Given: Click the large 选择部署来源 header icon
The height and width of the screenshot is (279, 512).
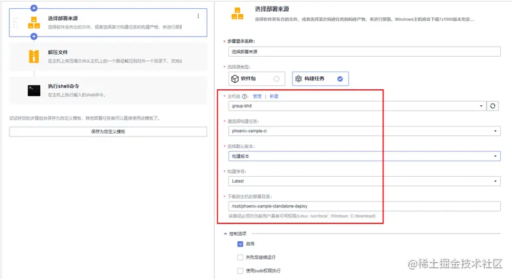Looking at the screenshot, I should [237, 14].
